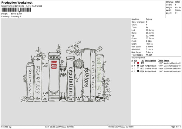This screenshot has height=129, width=182.
Task: Select 'Amber Black' in the 6524 row
Action: click(x=151, y=71)
